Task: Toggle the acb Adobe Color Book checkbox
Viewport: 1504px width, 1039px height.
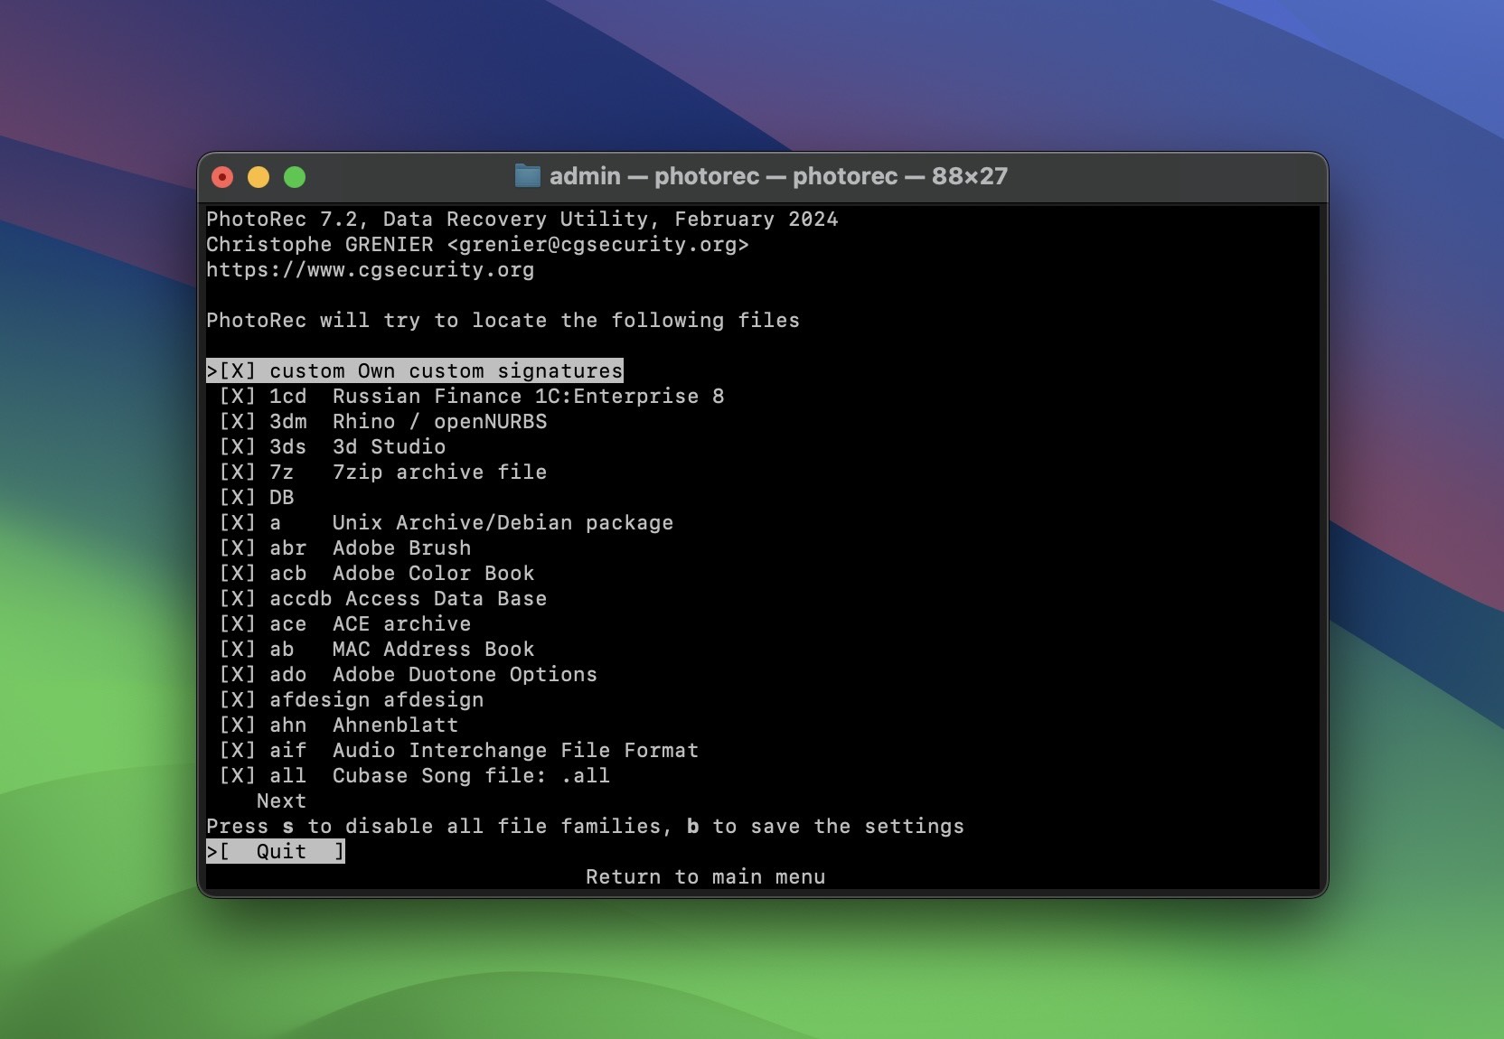Action: [238, 574]
